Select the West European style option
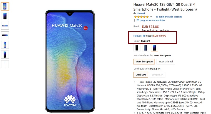 tap(144, 62)
